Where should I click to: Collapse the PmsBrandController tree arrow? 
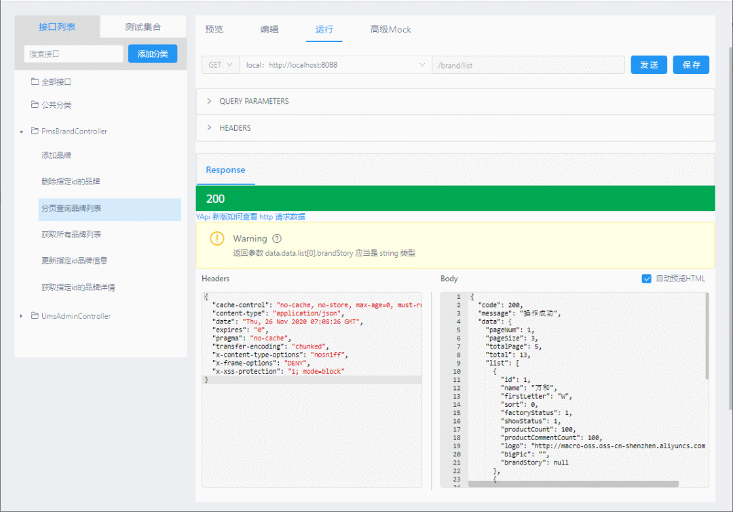point(22,132)
